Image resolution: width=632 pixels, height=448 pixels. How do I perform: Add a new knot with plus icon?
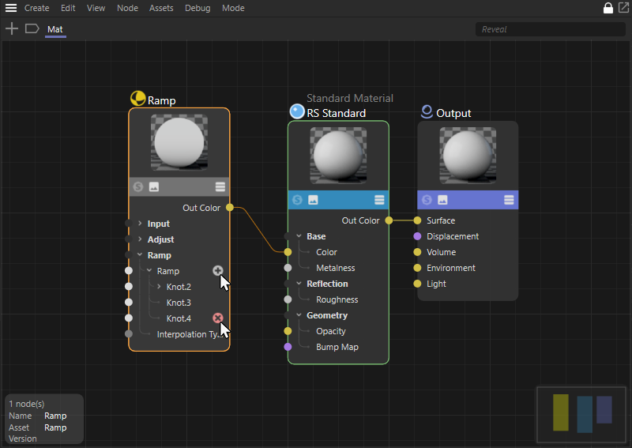coord(218,270)
